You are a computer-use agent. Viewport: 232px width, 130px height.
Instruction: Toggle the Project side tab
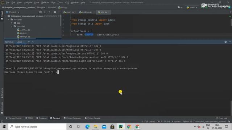pos(2,15)
